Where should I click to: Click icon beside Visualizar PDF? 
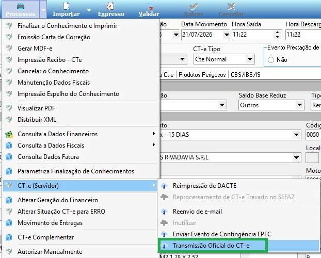9,108
